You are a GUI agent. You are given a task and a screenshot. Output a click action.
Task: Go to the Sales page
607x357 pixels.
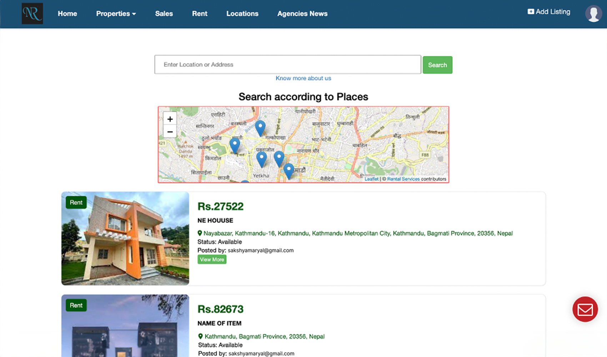coord(164,14)
